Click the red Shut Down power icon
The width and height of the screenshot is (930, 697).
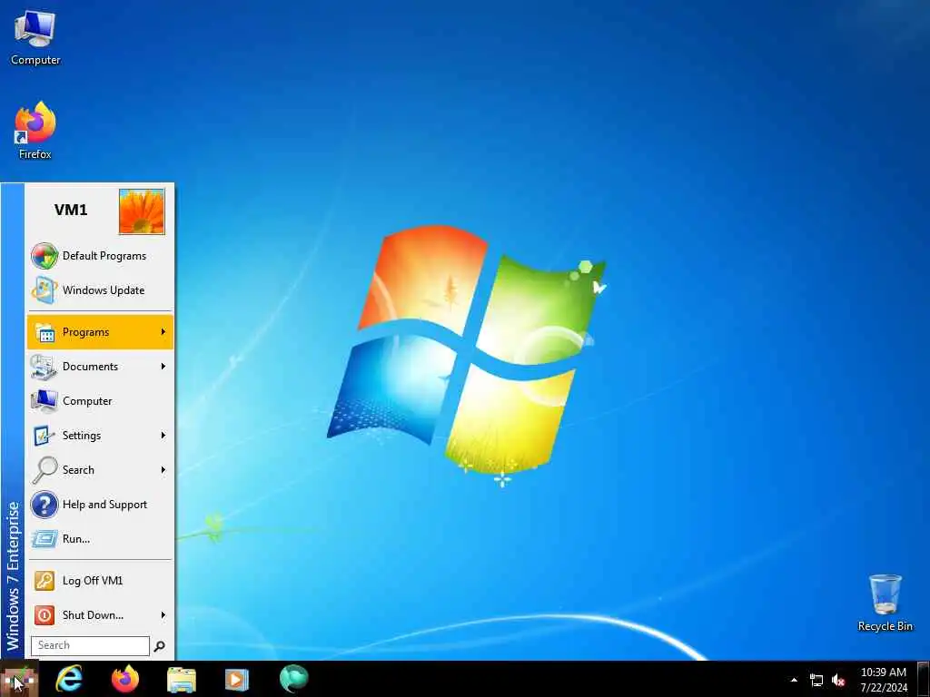click(x=45, y=615)
